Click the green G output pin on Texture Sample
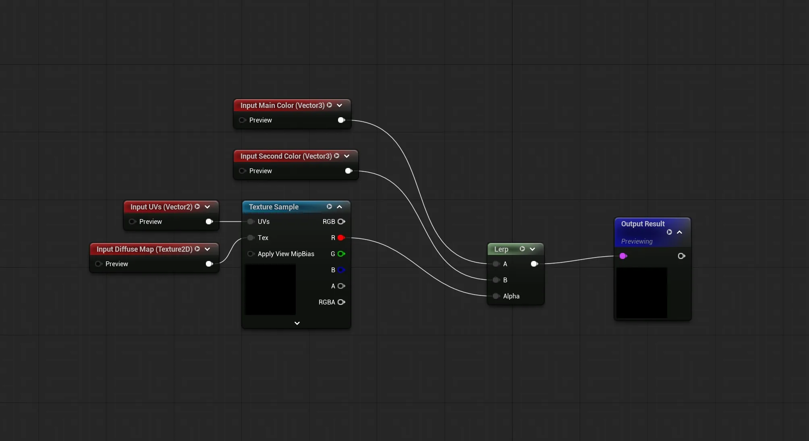809x441 pixels. pyautogui.click(x=341, y=254)
